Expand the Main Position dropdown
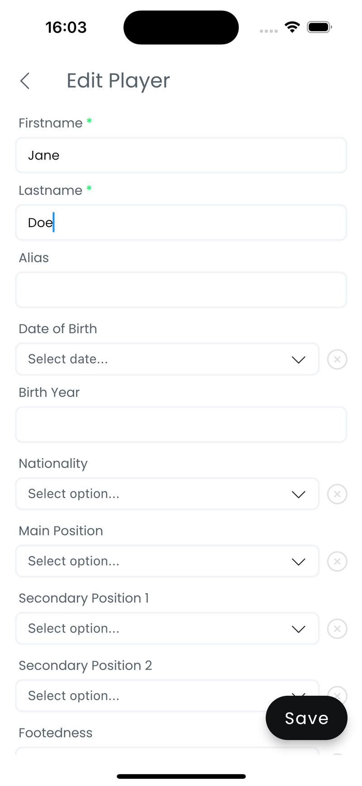The width and height of the screenshot is (362, 786). [x=167, y=561]
